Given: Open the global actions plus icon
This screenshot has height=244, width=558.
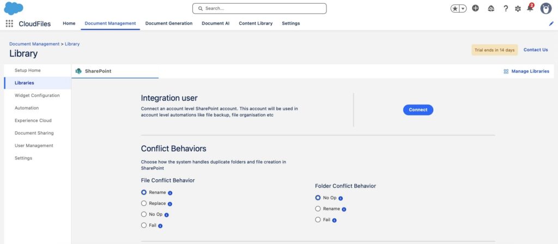Looking at the screenshot, I should [475, 8].
